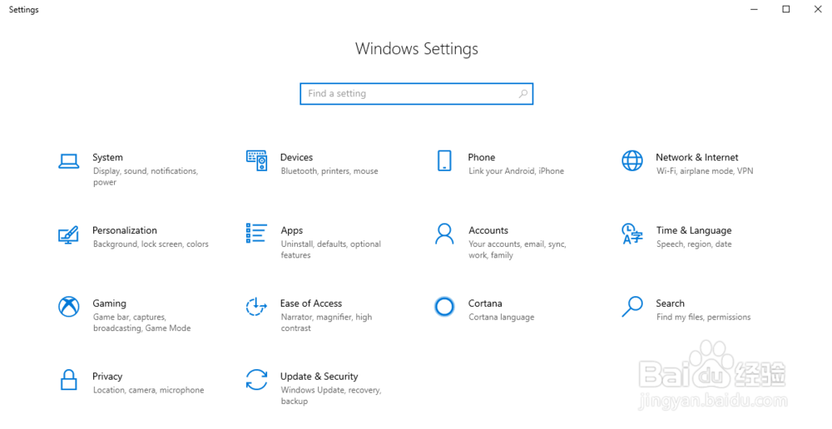Screen dimensions: 832x429
Task: Select the Accounts person icon
Action: click(x=444, y=234)
